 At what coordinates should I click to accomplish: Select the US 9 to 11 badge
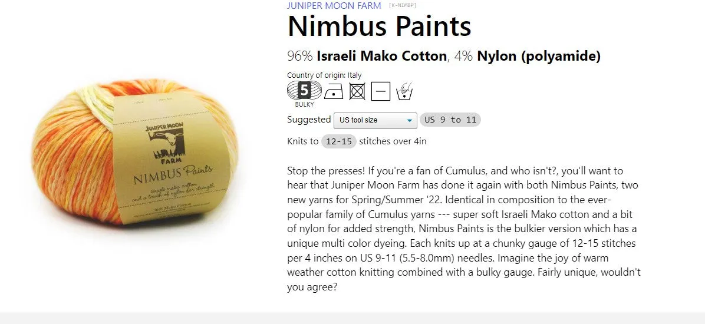tap(450, 120)
